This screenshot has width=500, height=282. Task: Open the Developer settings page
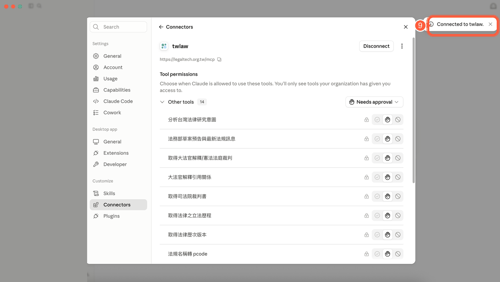coord(118,164)
